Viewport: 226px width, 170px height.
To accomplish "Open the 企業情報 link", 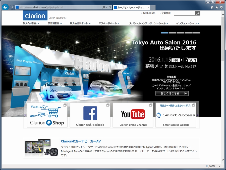I will 166,13.
